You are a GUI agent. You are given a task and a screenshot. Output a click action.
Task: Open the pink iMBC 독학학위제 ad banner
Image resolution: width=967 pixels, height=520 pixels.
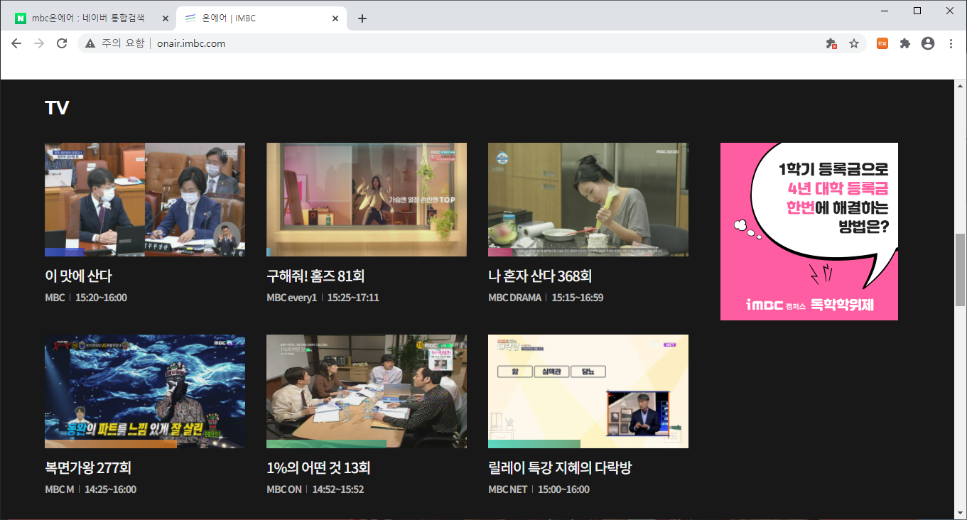[x=809, y=232]
